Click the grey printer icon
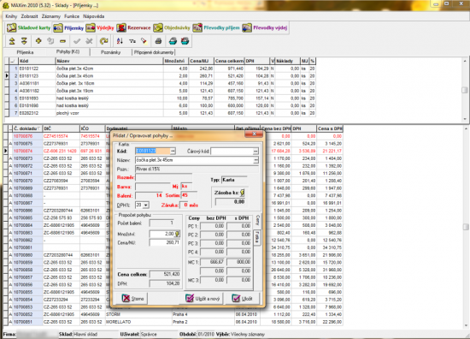The image size is (470, 339). pos(158,41)
